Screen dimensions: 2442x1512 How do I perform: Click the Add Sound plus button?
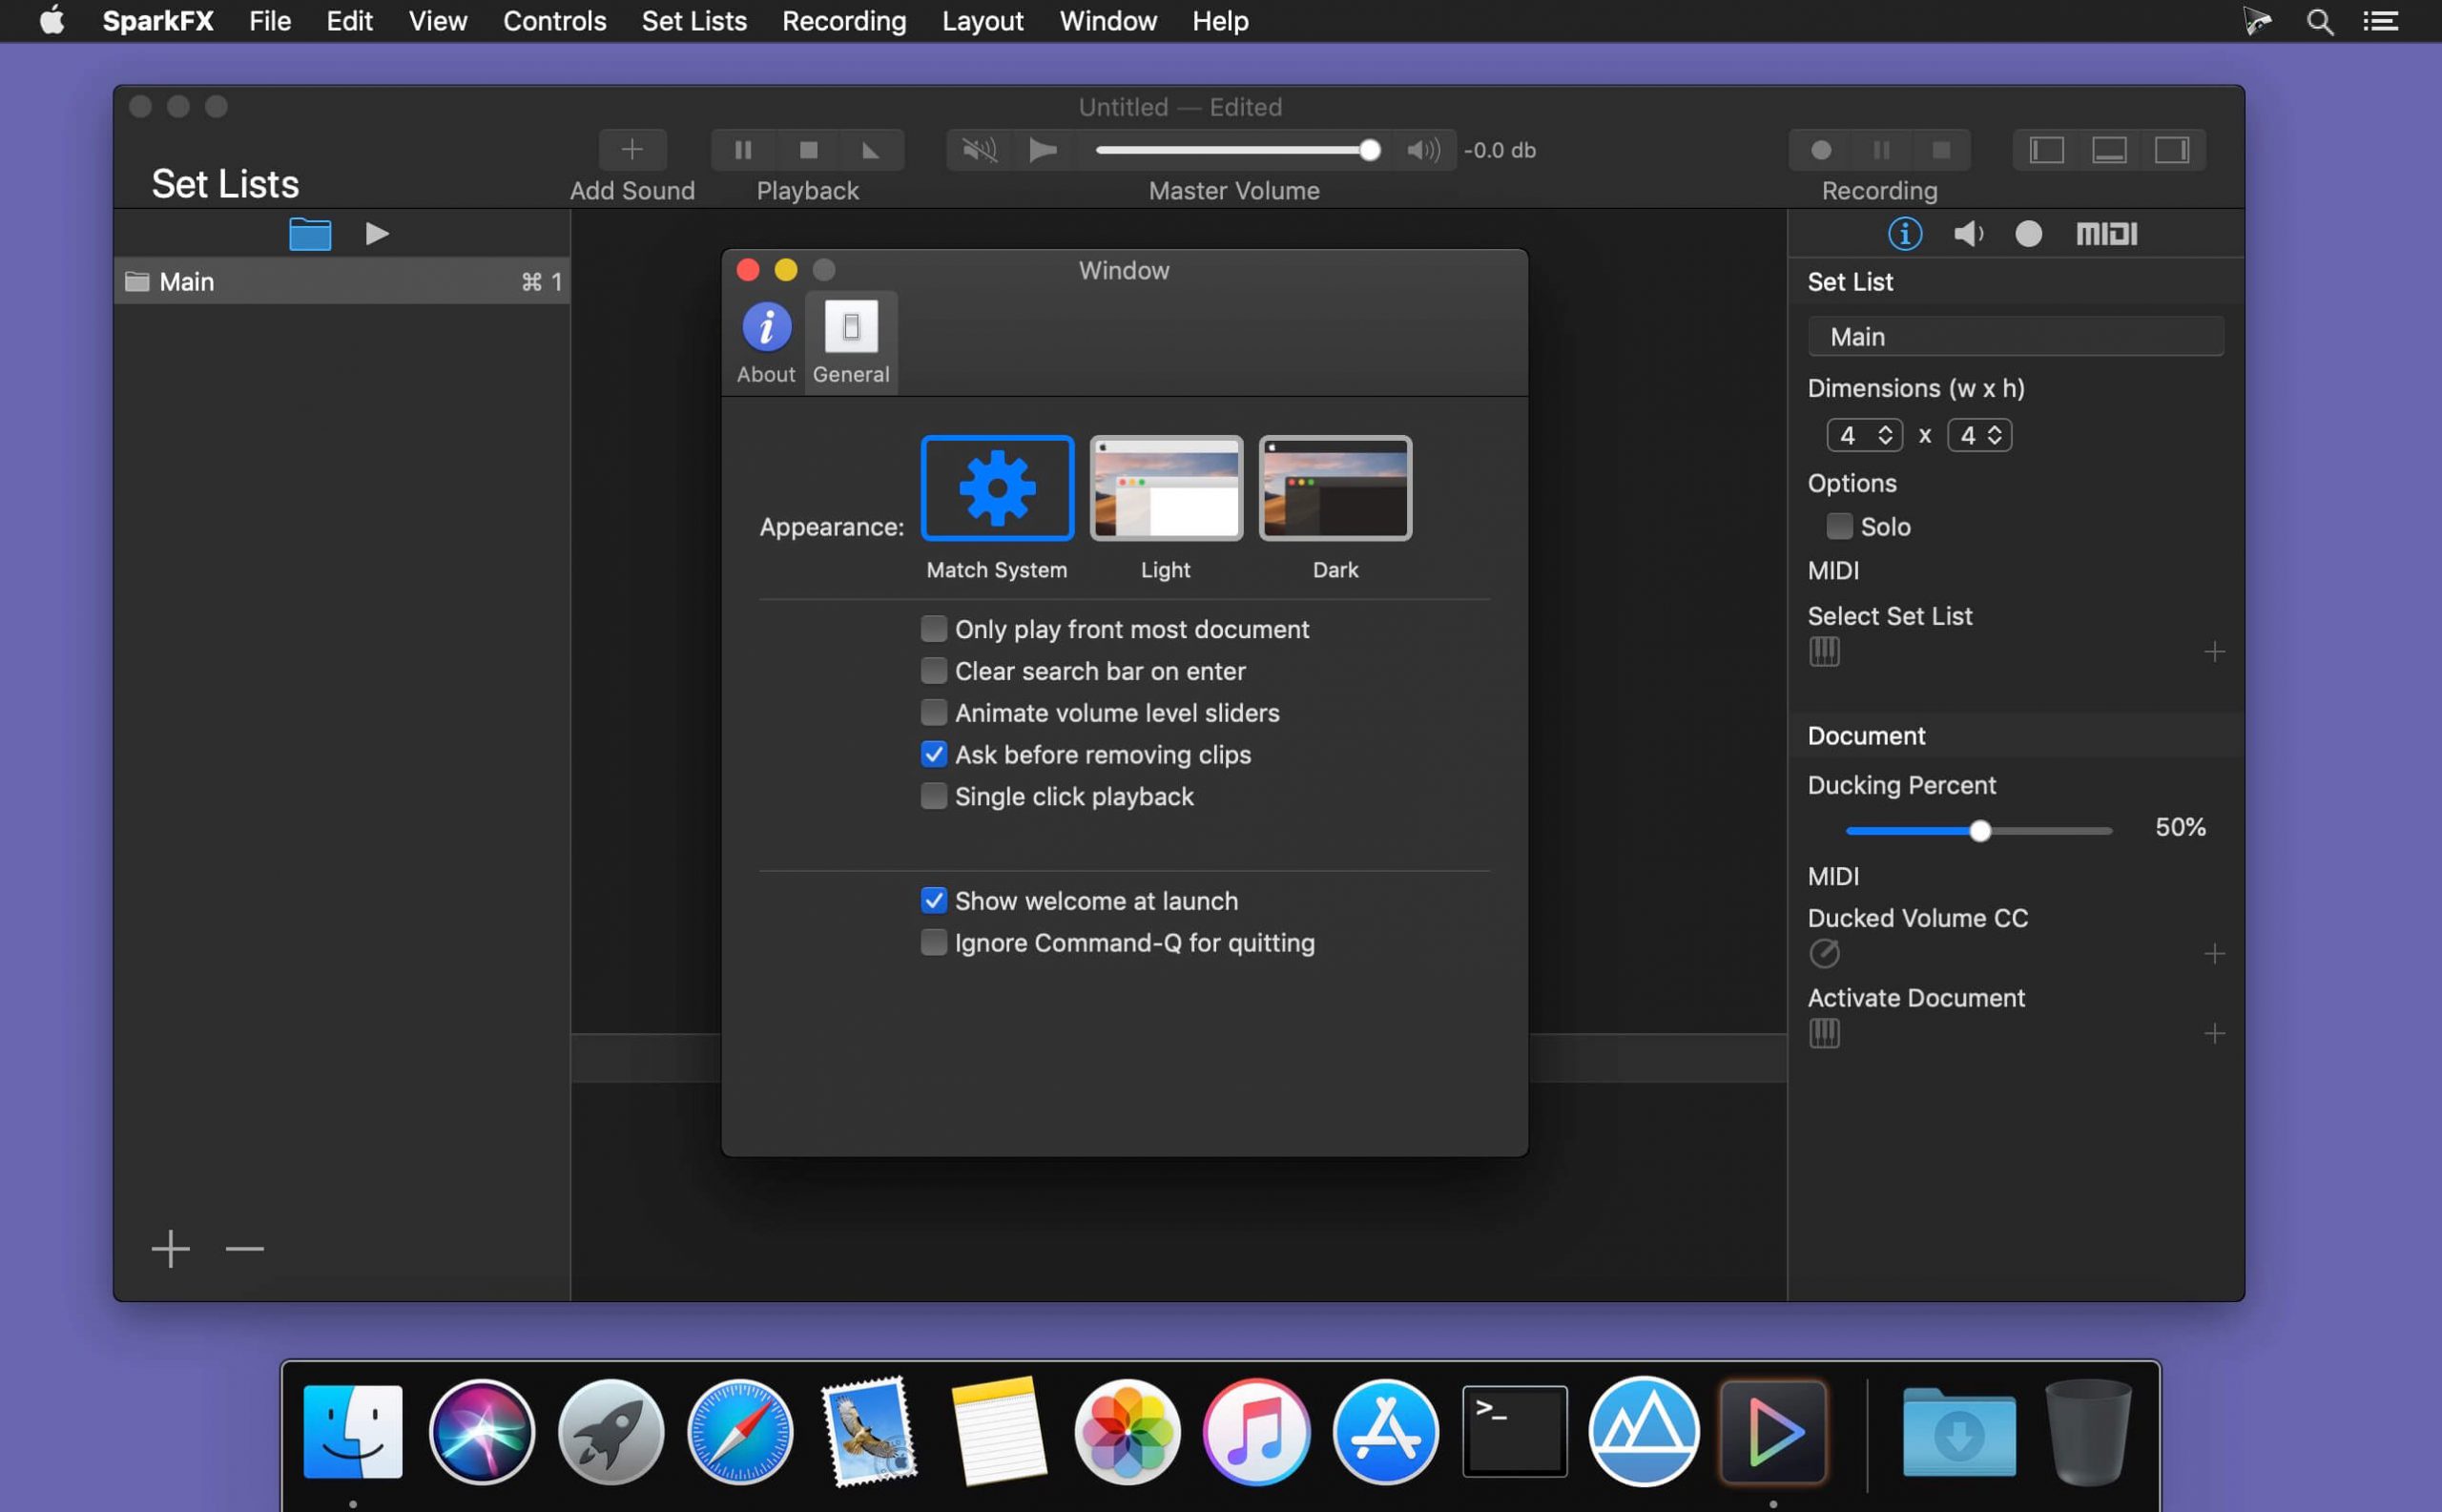pyautogui.click(x=632, y=150)
